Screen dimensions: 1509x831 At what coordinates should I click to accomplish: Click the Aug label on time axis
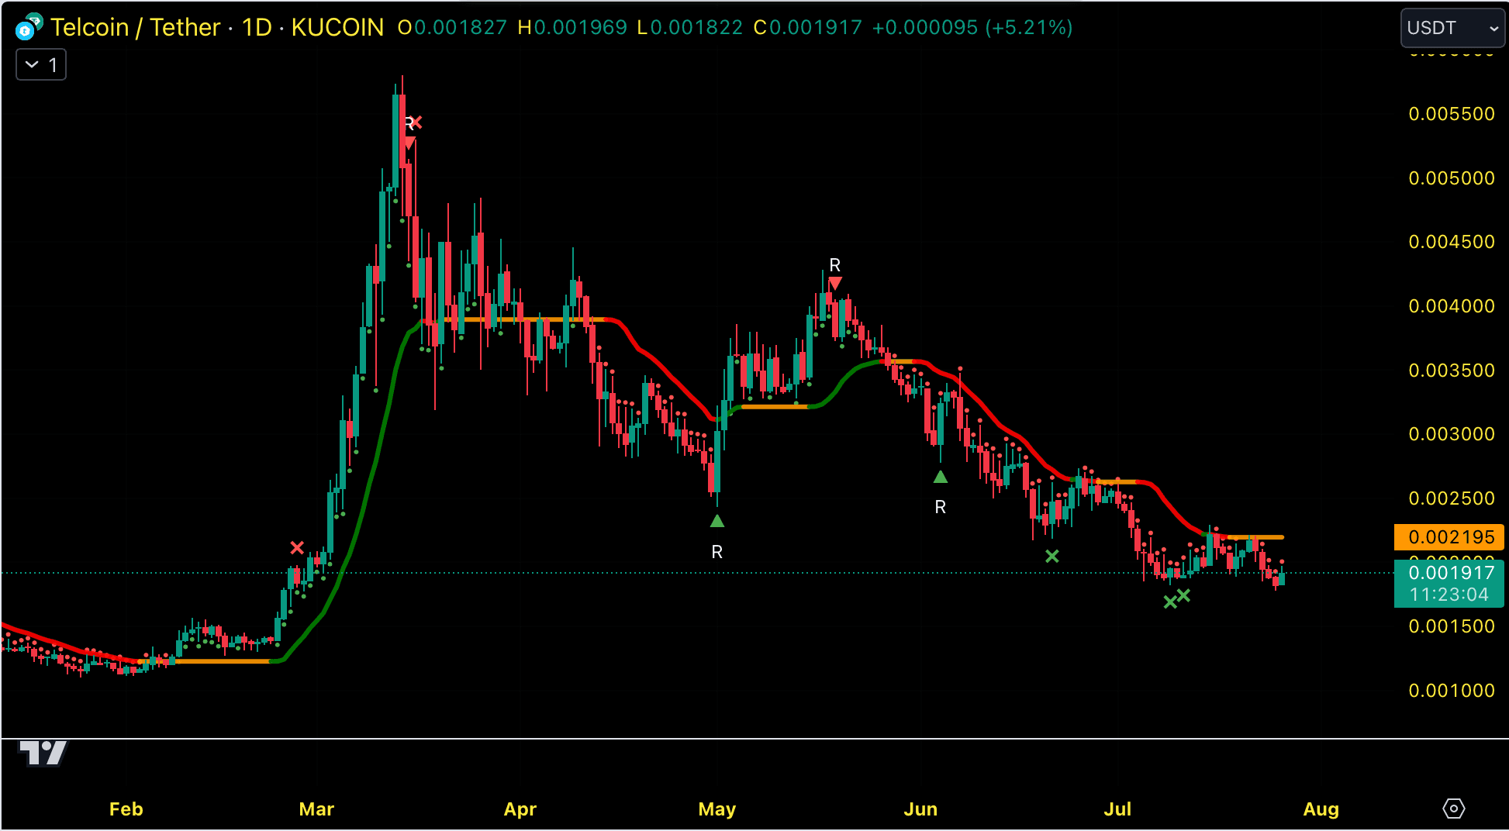[1321, 809]
